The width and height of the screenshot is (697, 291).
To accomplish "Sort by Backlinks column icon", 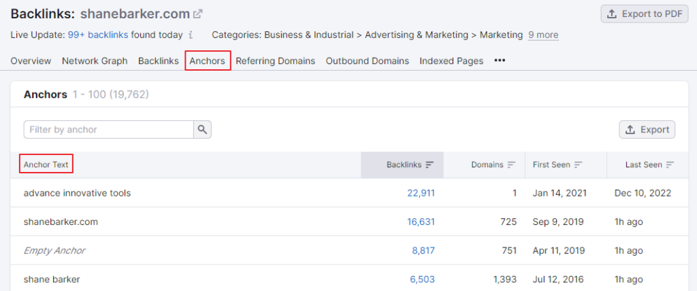I will [x=429, y=165].
